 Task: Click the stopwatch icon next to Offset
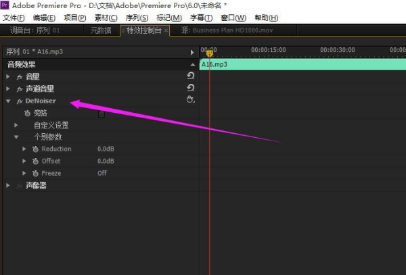click(x=35, y=161)
